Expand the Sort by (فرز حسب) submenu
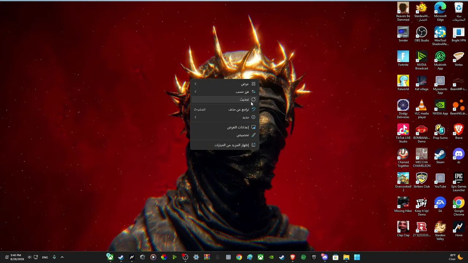Viewport: 468px width, 263px height. point(225,92)
